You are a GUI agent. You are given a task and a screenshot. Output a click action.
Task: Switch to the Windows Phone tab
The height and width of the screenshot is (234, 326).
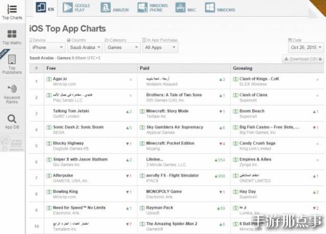pos(152,8)
